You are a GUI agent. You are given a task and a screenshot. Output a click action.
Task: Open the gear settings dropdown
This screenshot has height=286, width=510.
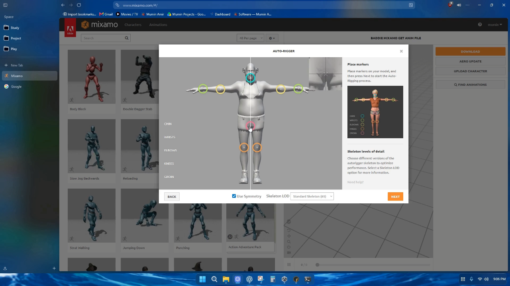pos(272,38)
